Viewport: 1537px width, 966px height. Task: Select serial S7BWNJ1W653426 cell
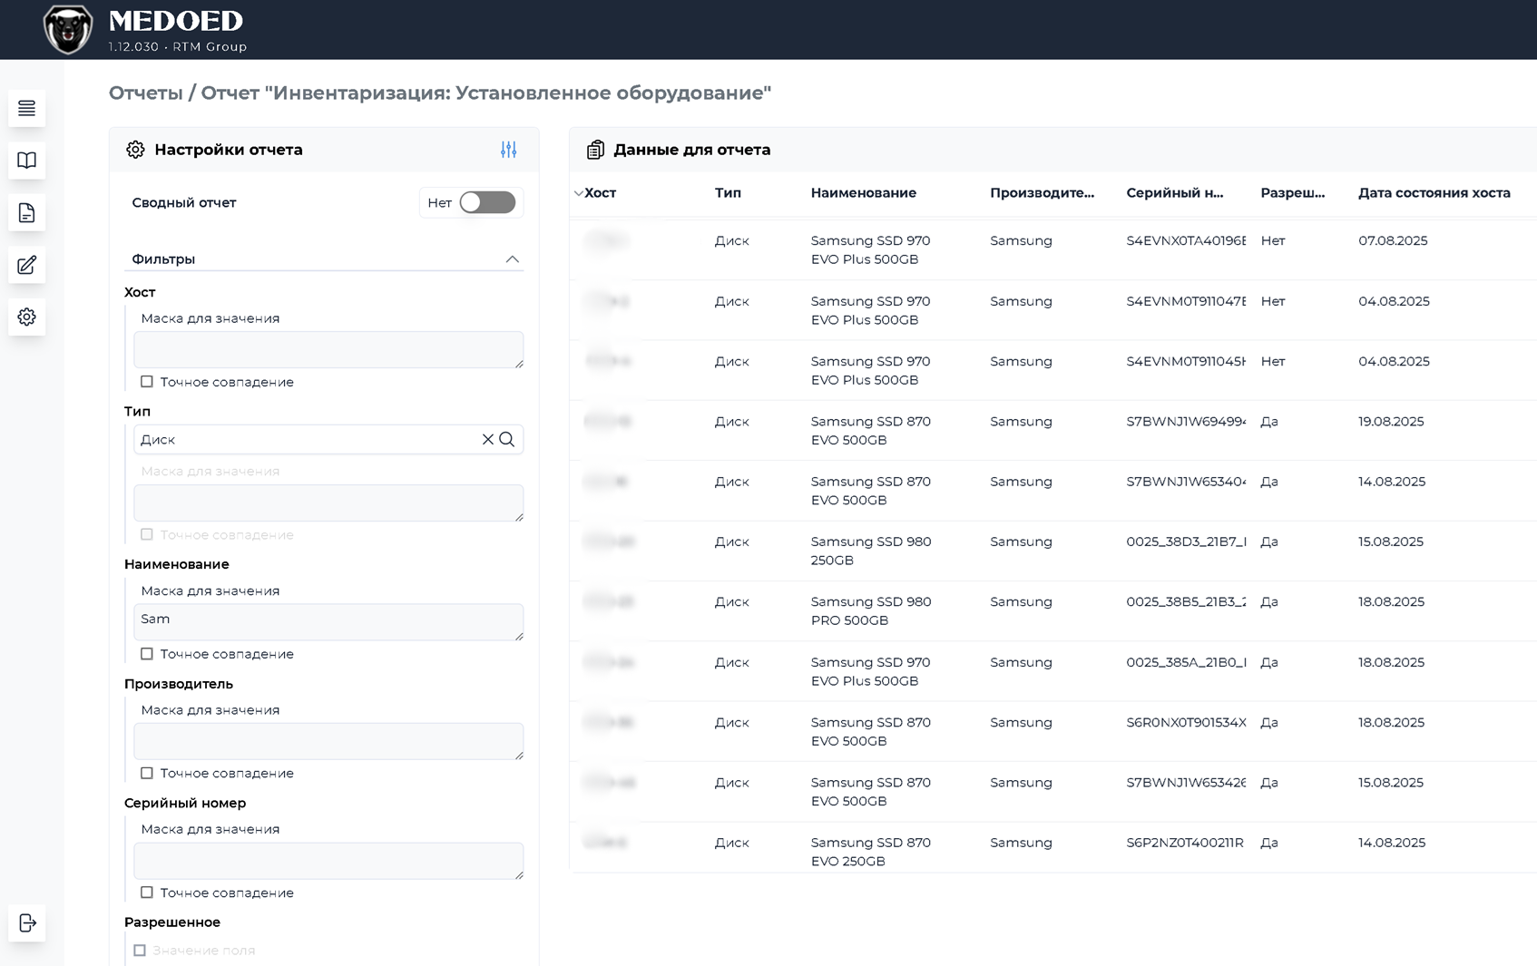point(1186,783)
